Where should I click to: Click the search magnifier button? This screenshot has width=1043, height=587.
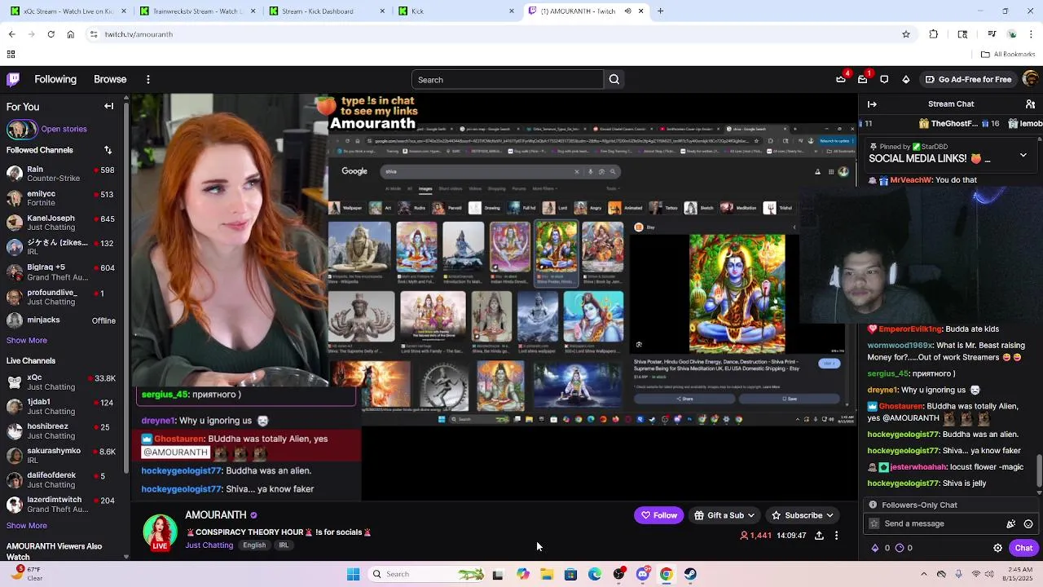(614, 80)
